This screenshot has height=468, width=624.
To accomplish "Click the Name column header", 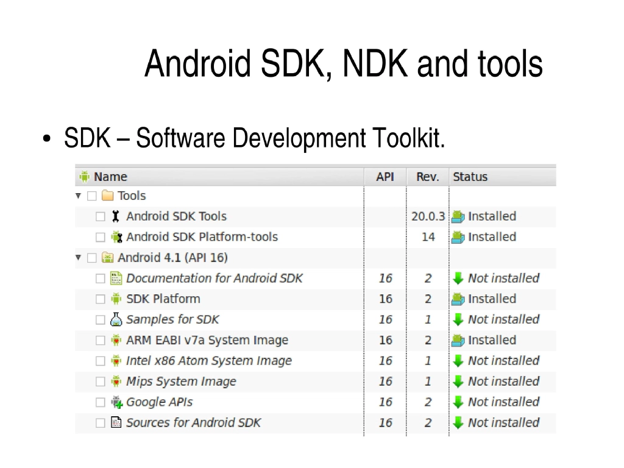I will click(107, 176).
